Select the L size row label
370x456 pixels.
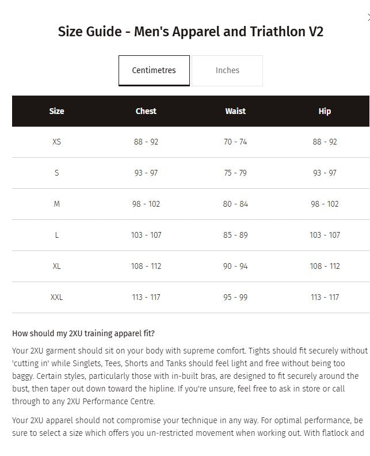click(56, 235)
